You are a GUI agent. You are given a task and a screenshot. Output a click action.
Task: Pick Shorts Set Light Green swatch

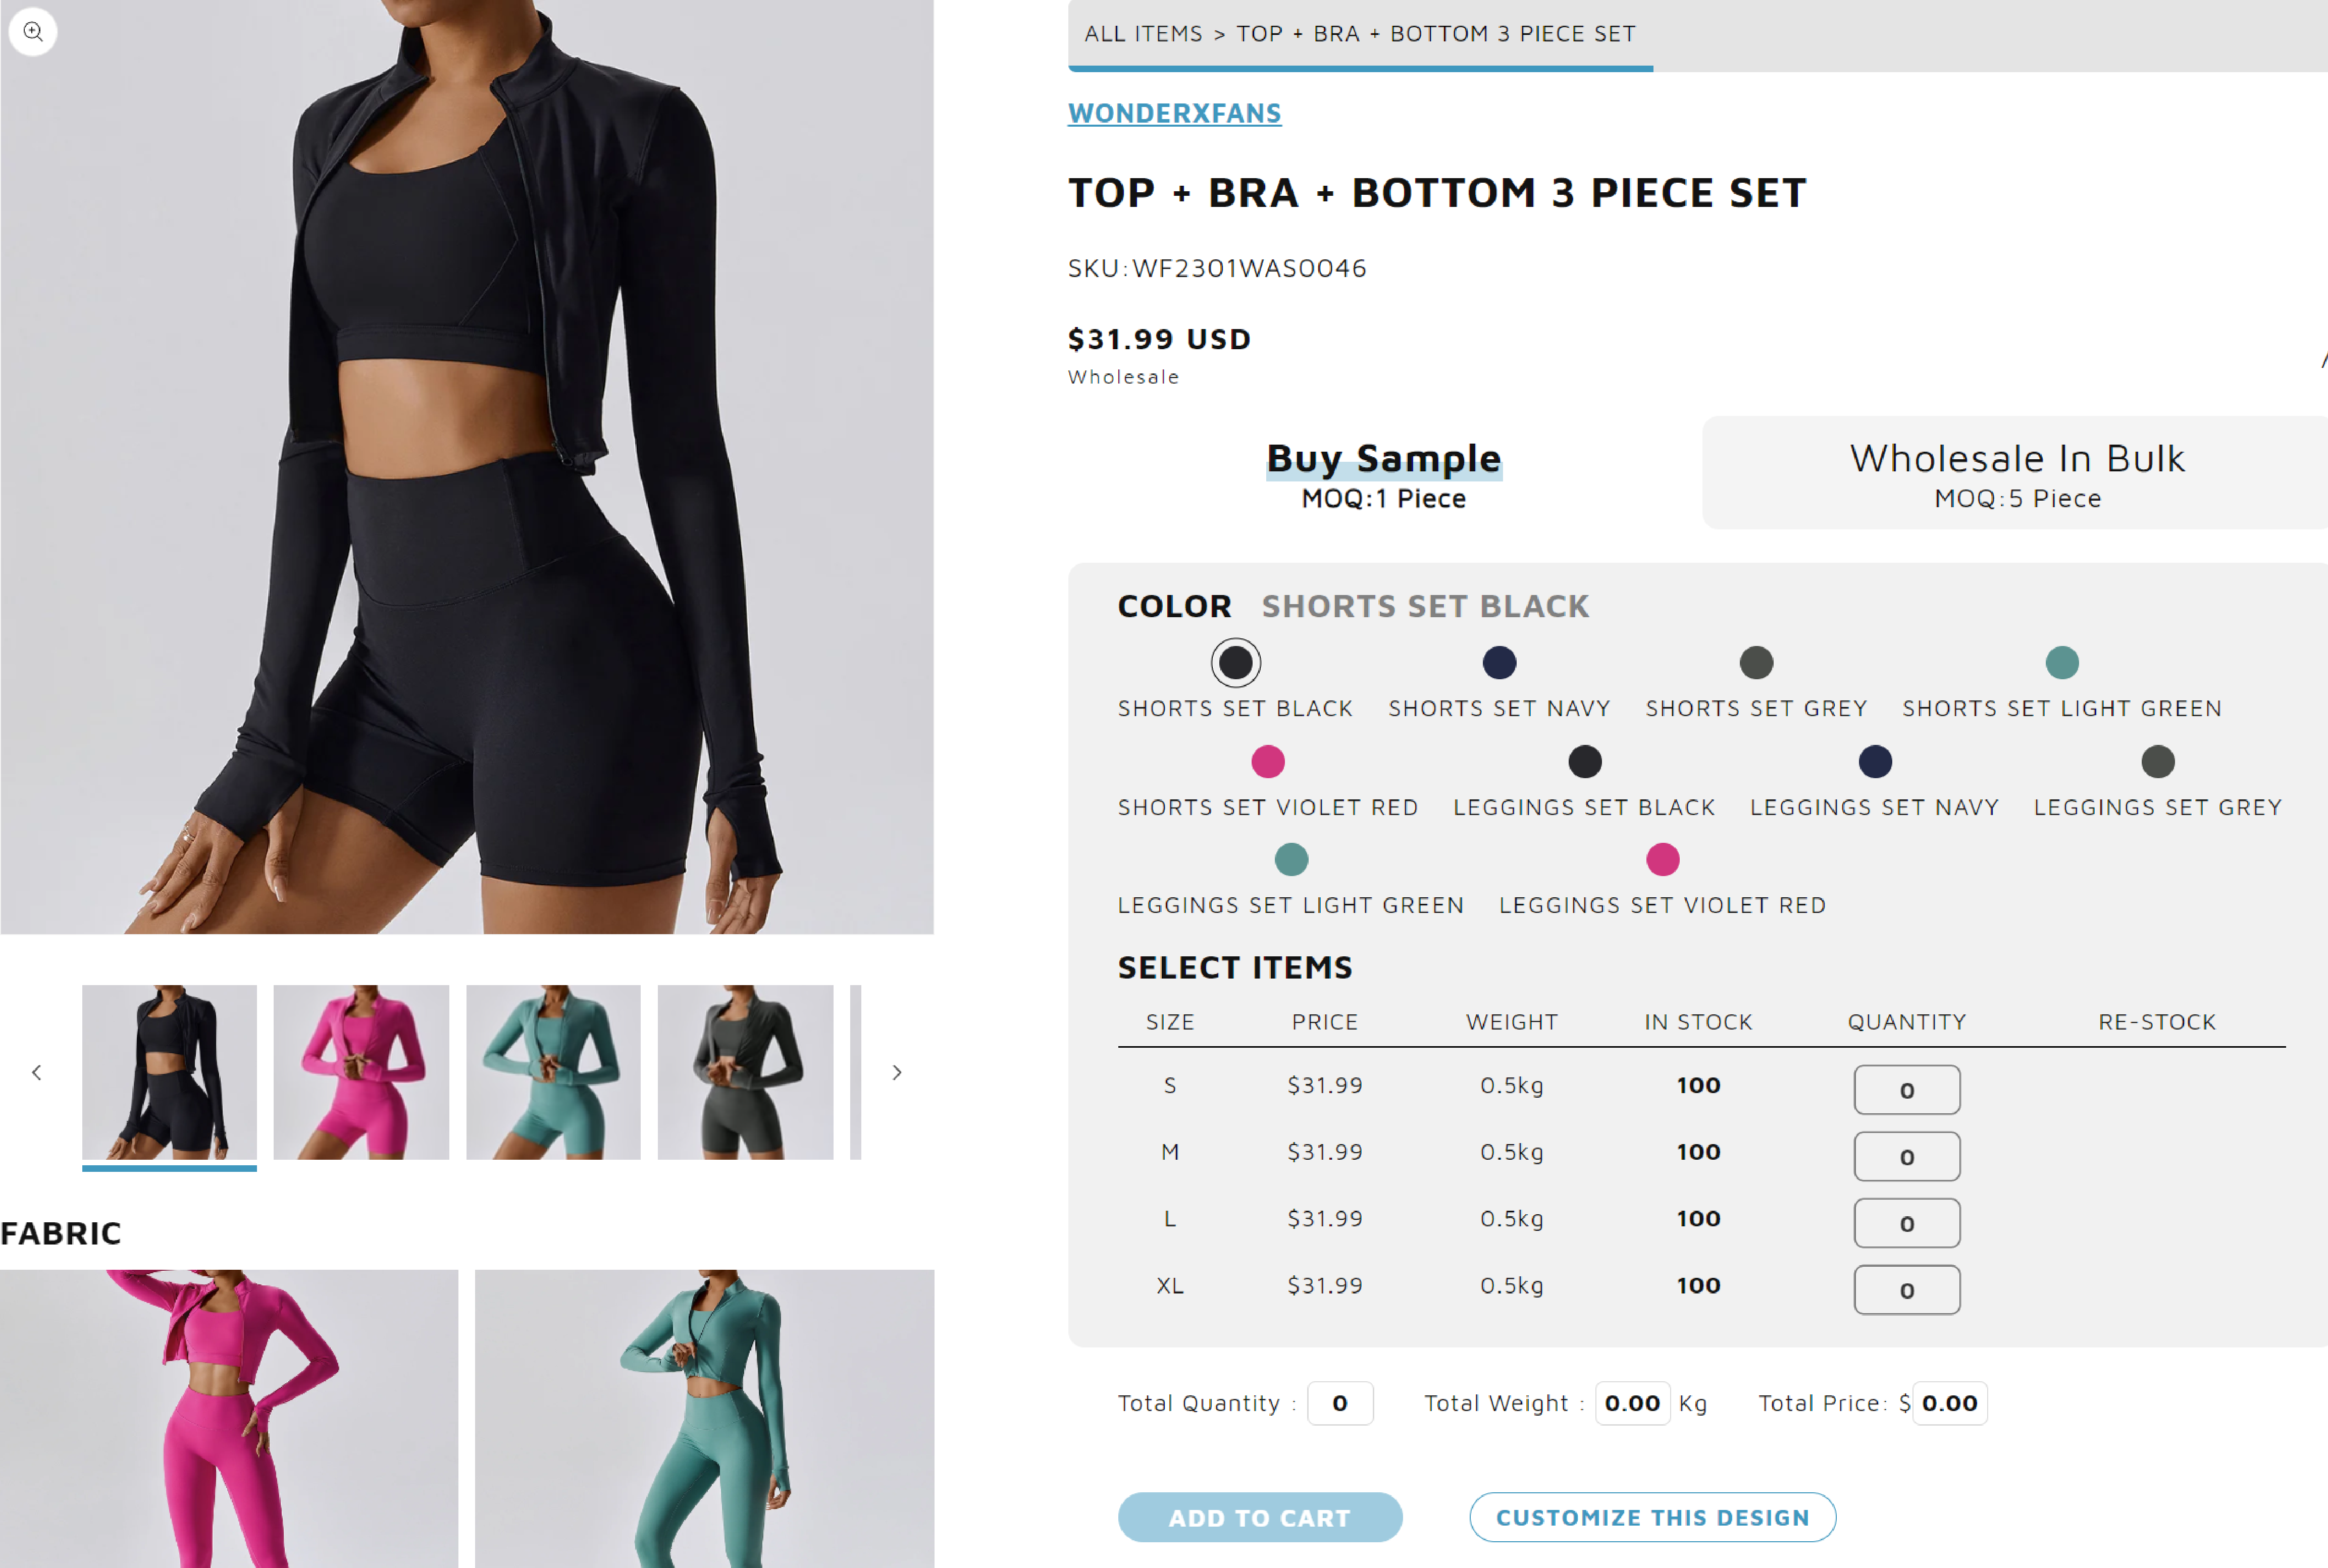click(x=2063, y=662)
